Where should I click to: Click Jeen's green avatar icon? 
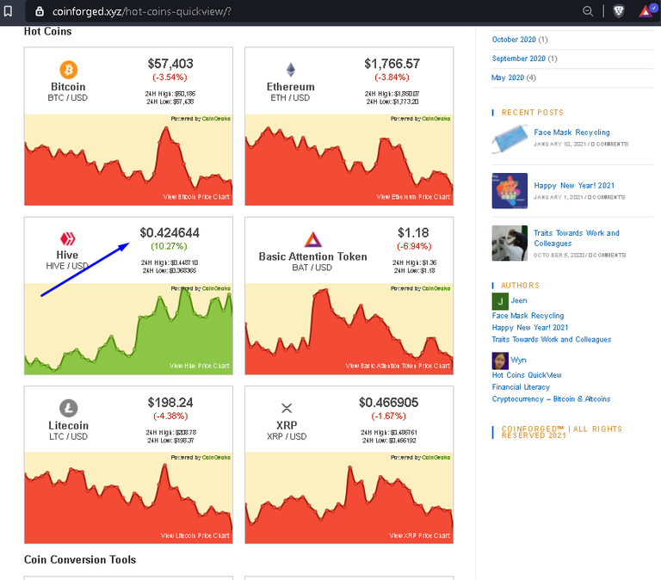click(500, 301)
